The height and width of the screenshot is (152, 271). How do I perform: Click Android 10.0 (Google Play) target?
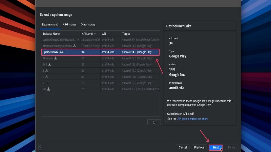tap(137, 83)
